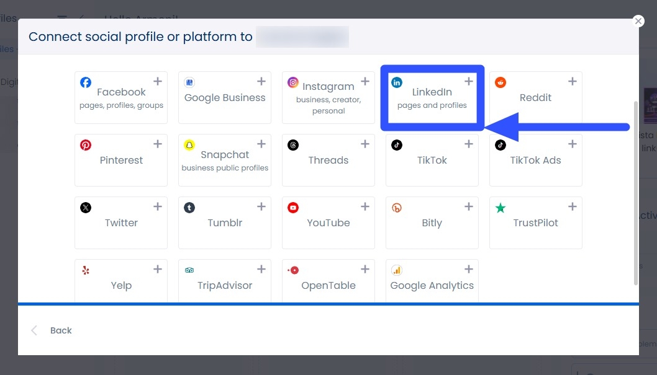The width and height of the screenshot is (657, 375).
Task: Select the Reddit platform icon
Action: 500,81
